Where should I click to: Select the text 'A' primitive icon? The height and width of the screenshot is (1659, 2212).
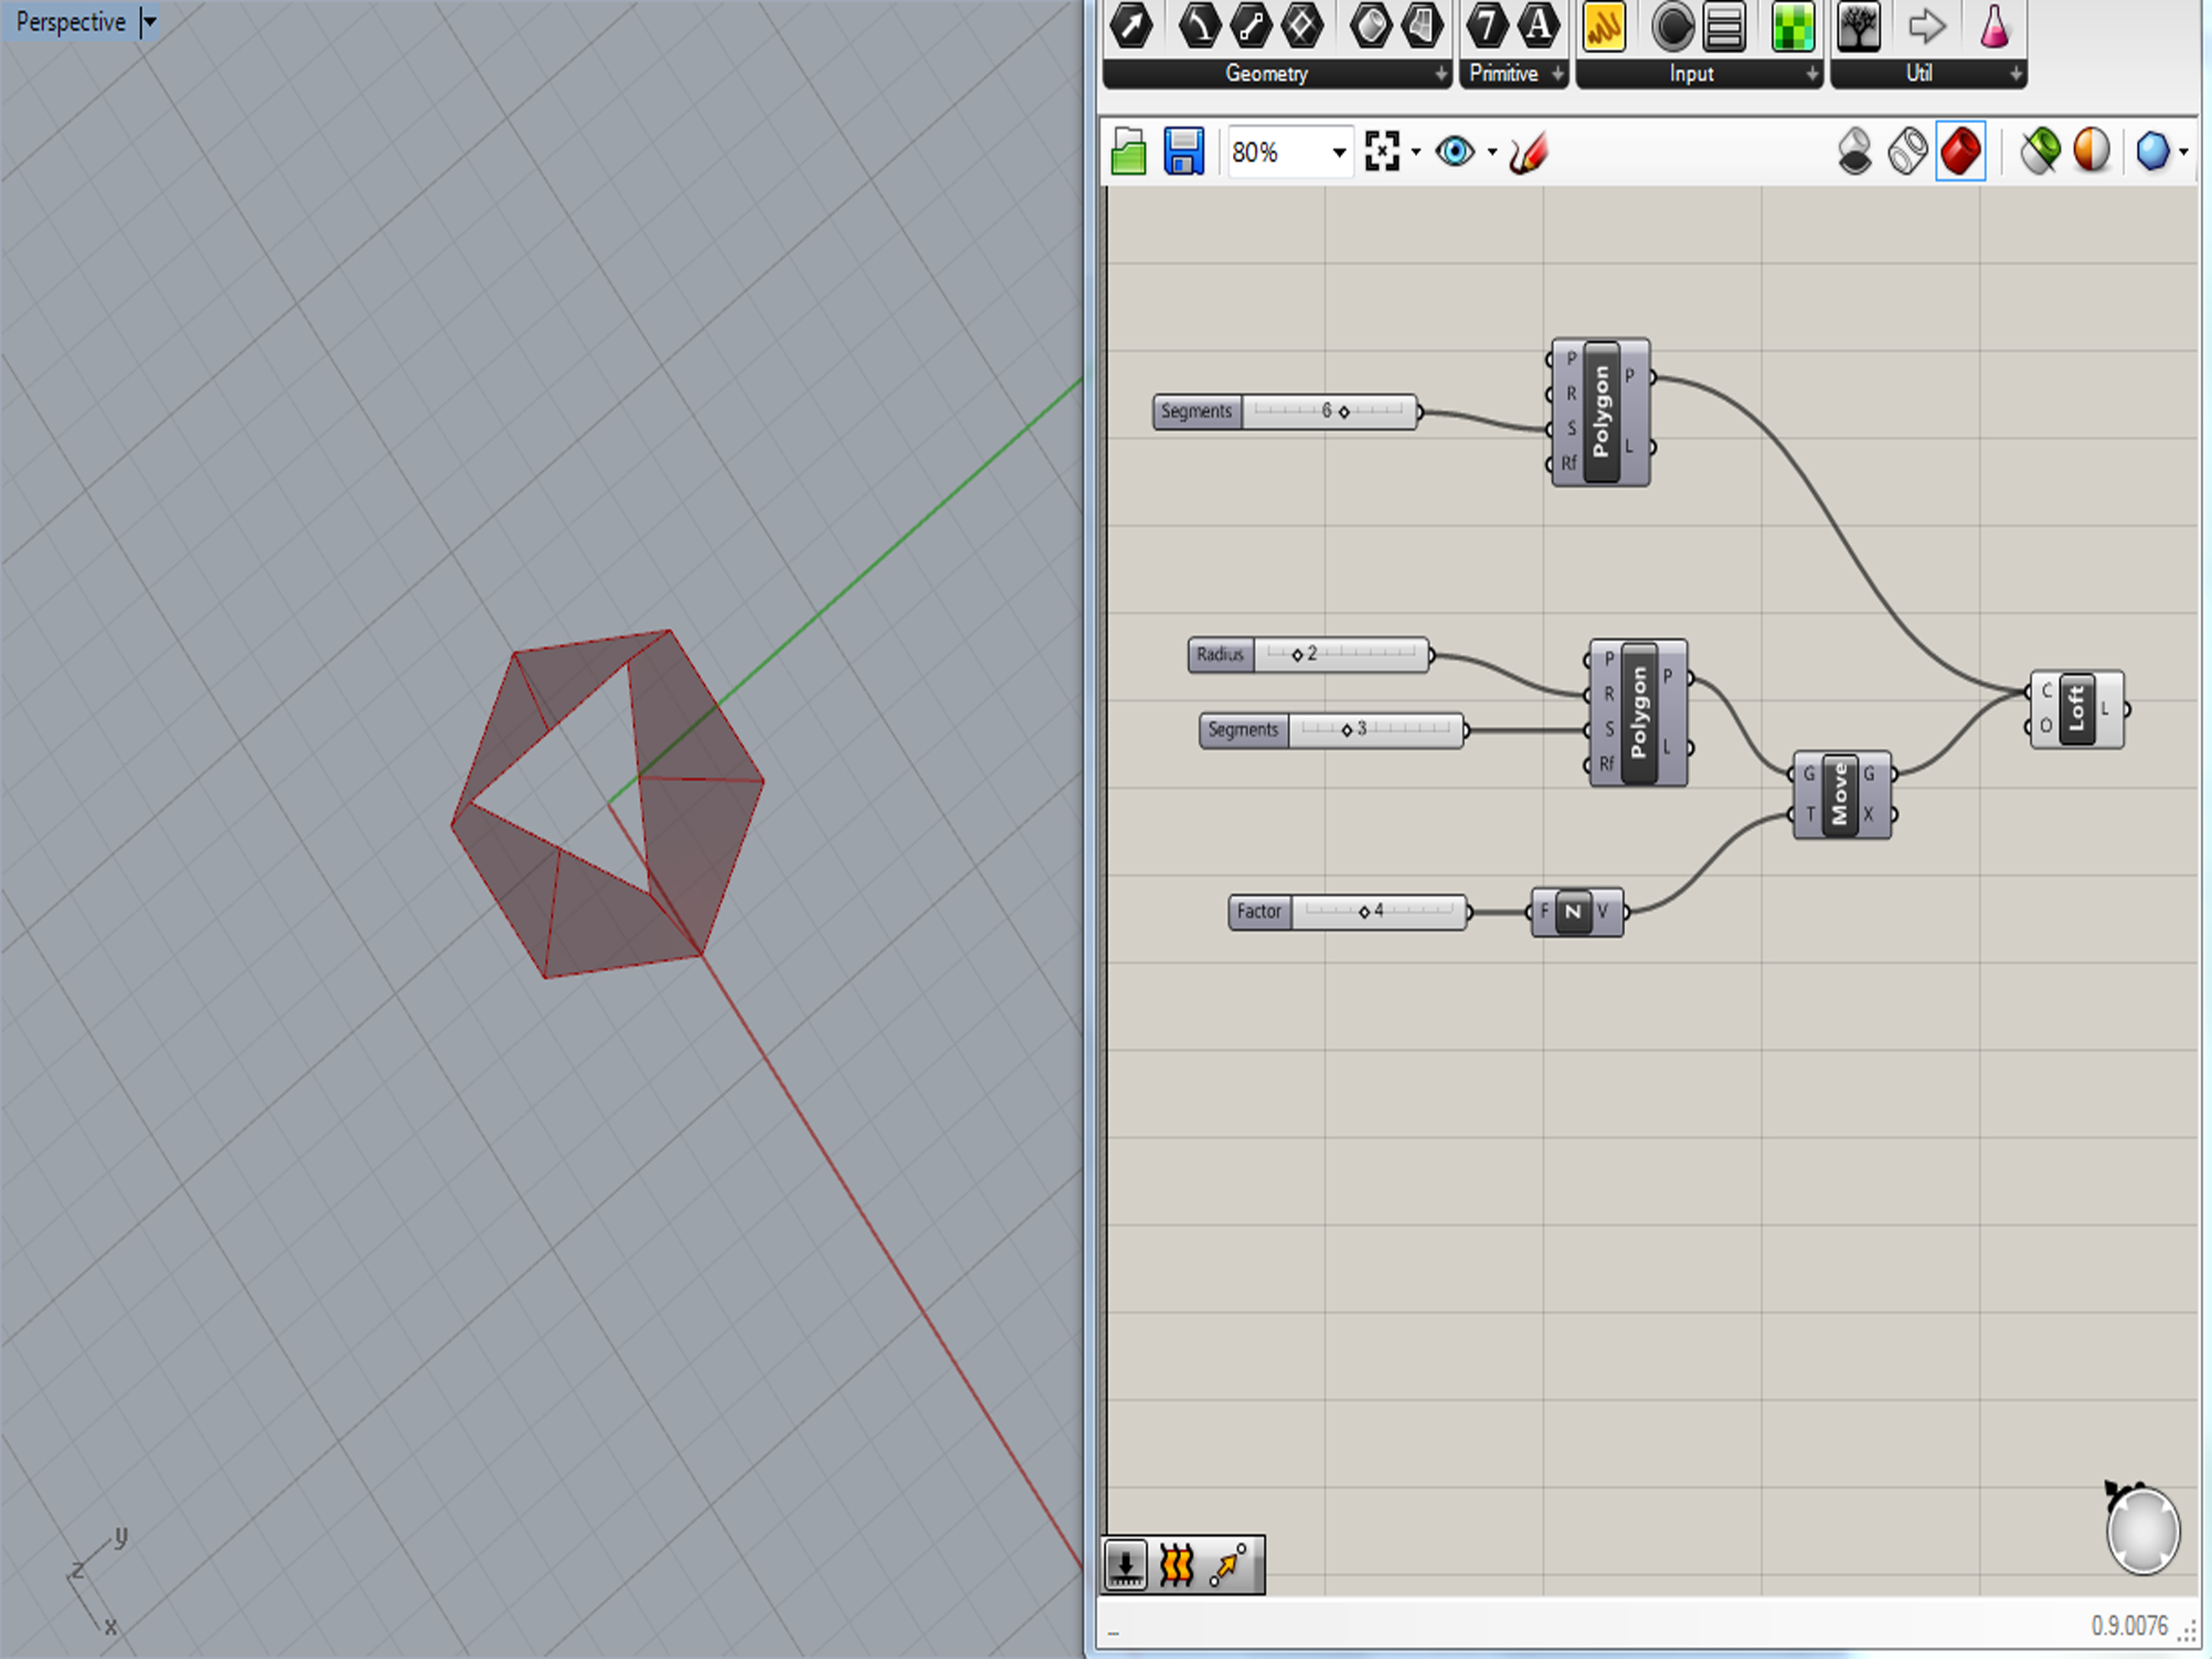click(1539, 26)
